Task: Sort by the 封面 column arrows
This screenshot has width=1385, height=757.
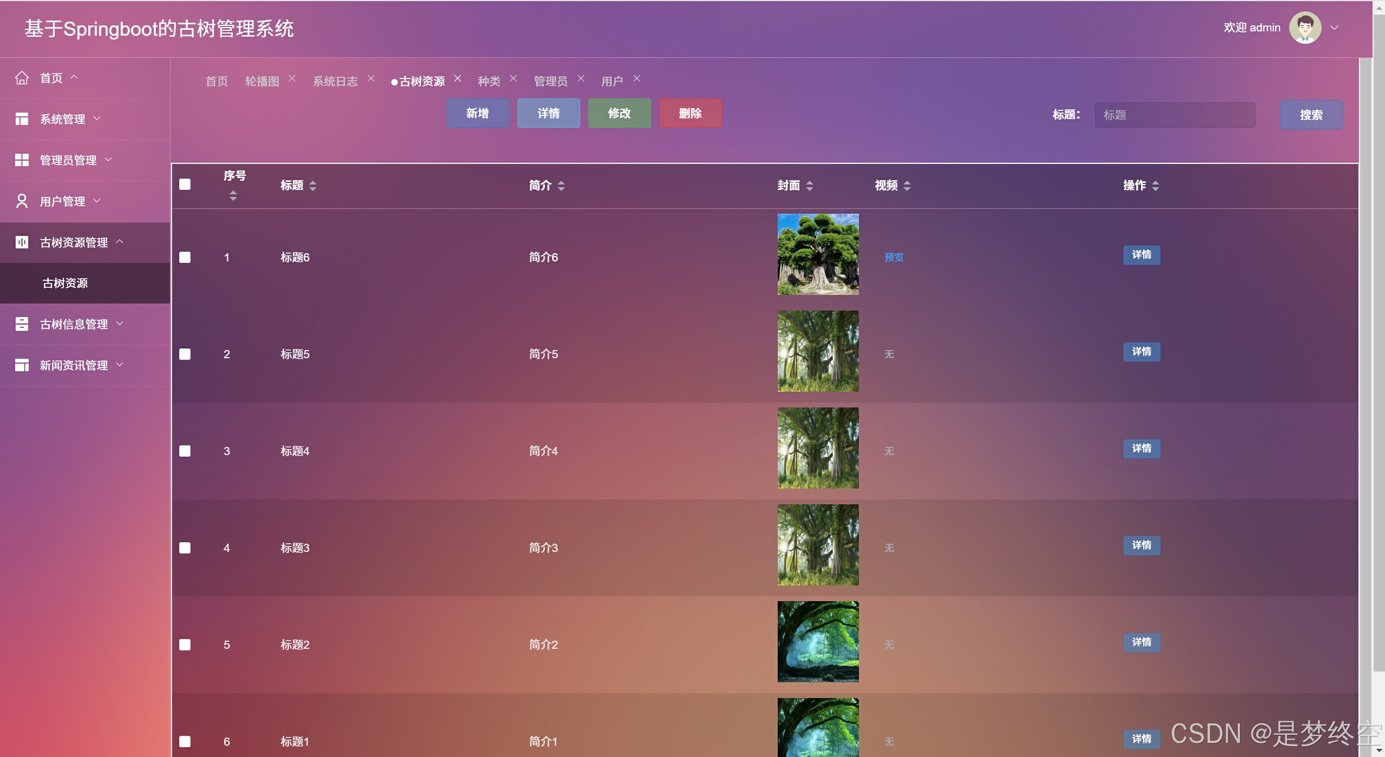Action: (809, 186)
